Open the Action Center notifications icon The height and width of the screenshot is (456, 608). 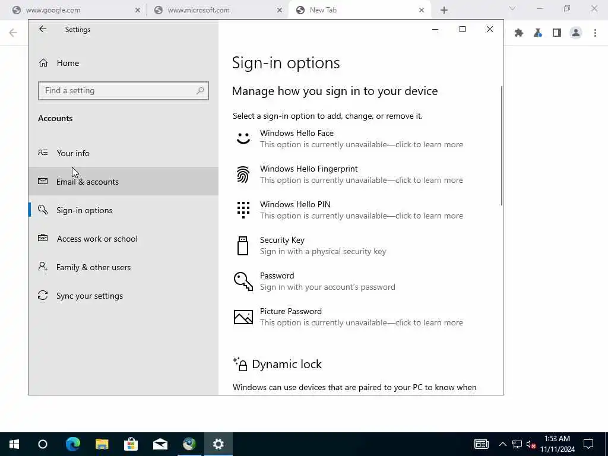click(x=588, y=444)
